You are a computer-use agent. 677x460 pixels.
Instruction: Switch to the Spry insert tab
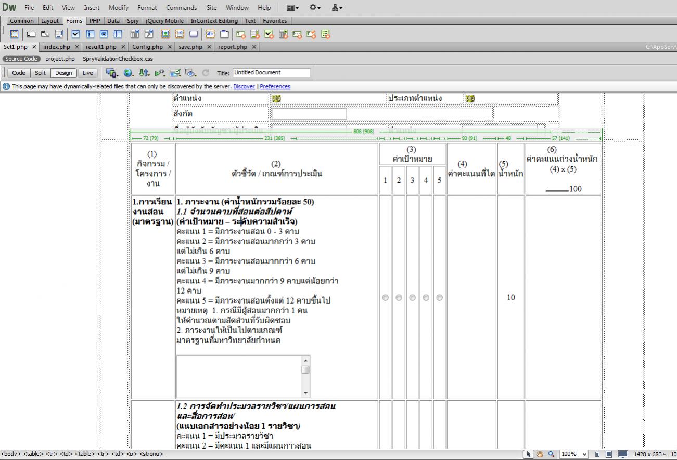tap(132, 21)
